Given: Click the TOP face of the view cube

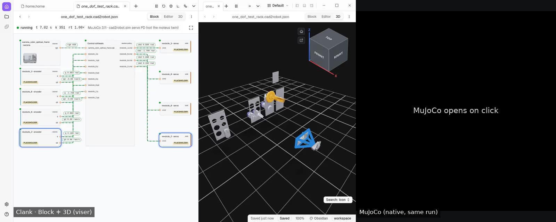Looking at the screenshot, I should (329, 38).
